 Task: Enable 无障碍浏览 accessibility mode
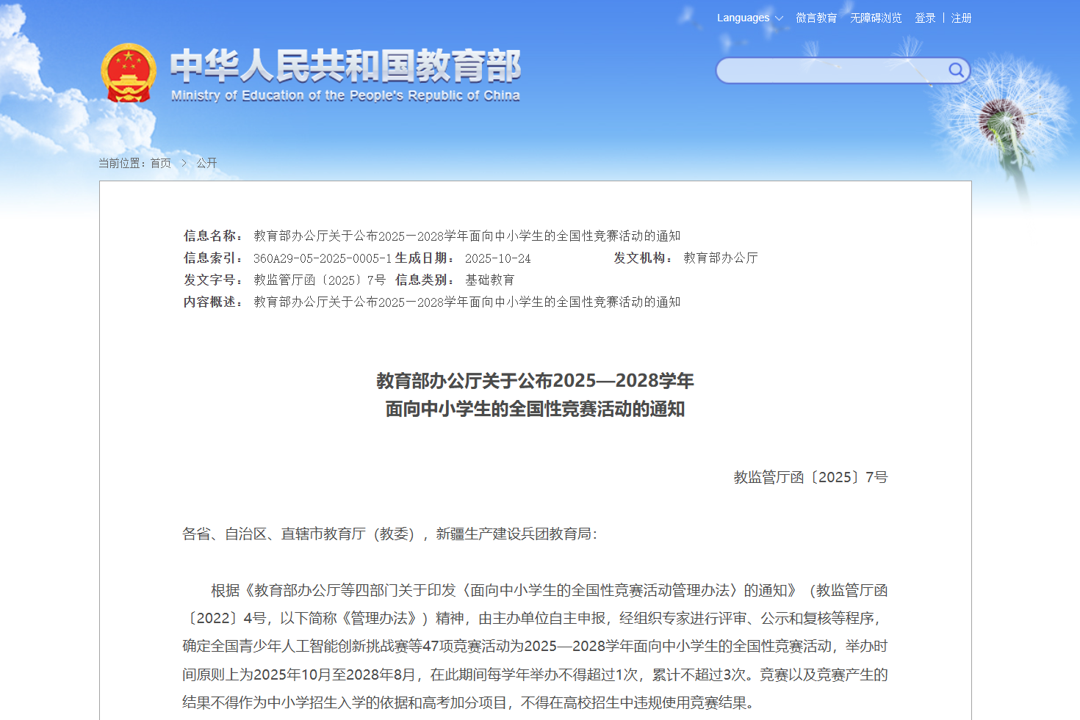click(876, 18)
